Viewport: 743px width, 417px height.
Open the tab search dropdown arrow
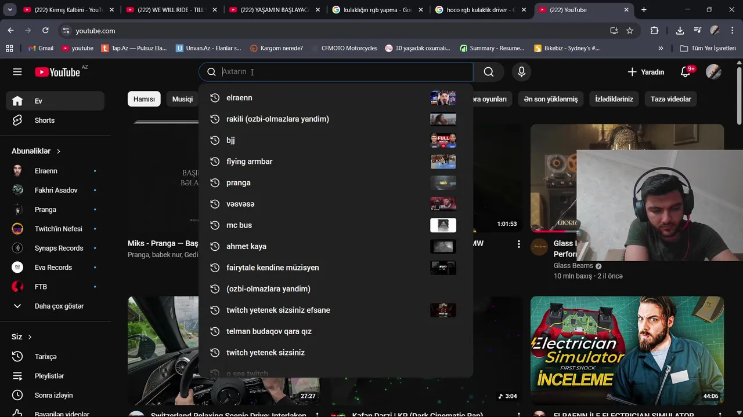pyautogui.click(x=9, y=10)
